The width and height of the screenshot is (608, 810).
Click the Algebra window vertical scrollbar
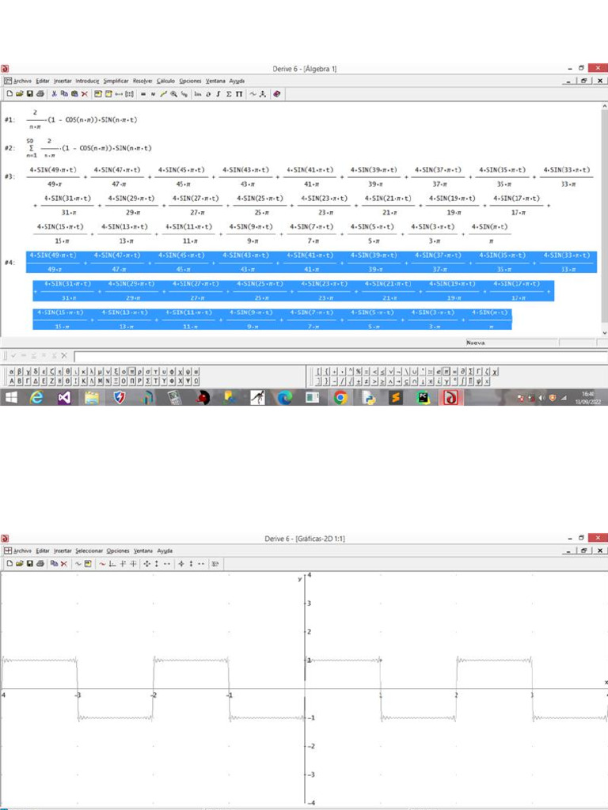click(604, 221)
